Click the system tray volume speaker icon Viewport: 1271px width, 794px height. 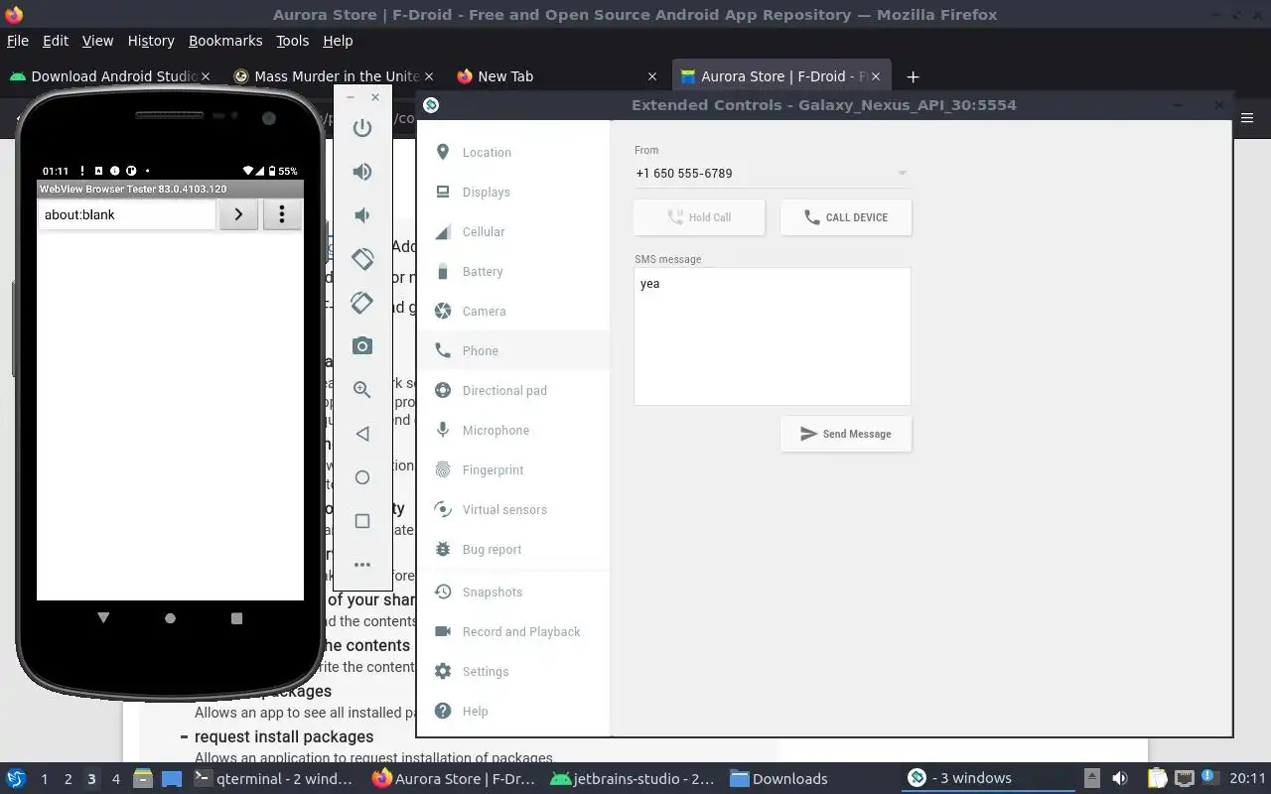[x=1120, y=779]
